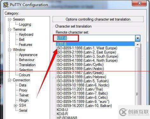The width and height of the screenshot is (150, 119).
Task: Open Keyboard settings
Action: click(26, 34)
